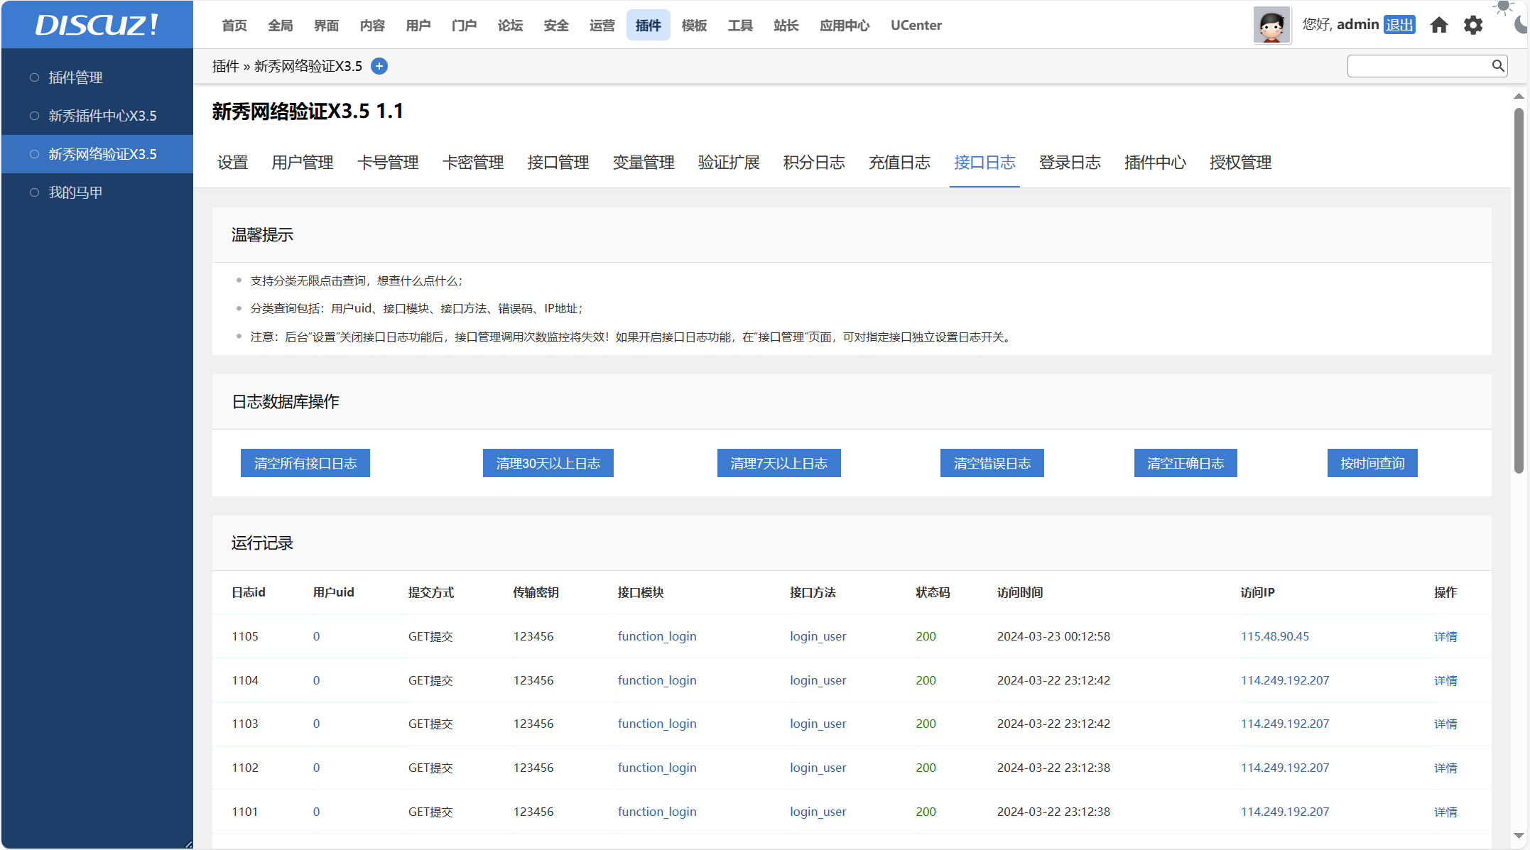Filter by IP 115.48.90.45
The height and width of the screenshot is (850, 1530).
1274,636
